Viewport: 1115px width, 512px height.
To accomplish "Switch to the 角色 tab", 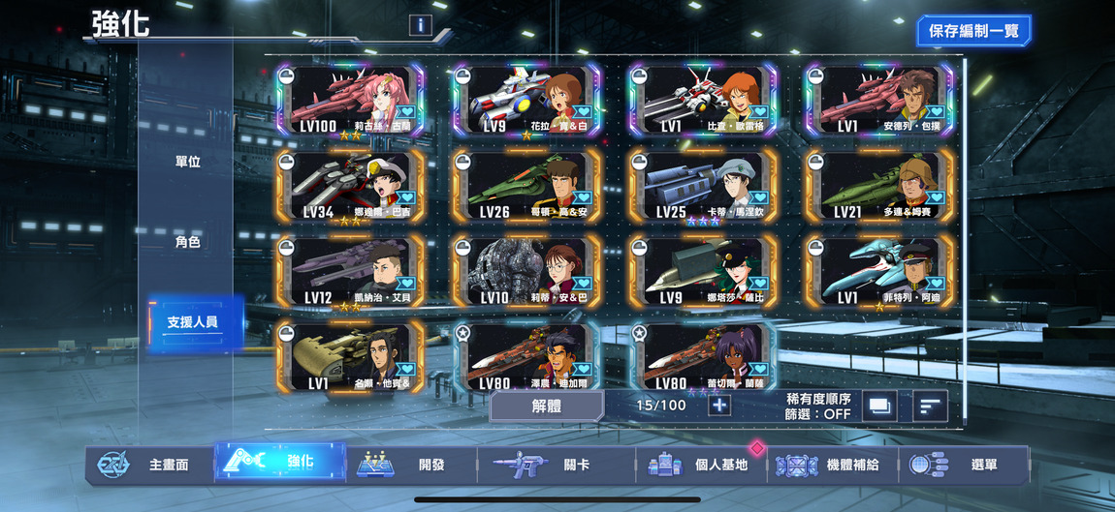I will (x=188, y=242).
